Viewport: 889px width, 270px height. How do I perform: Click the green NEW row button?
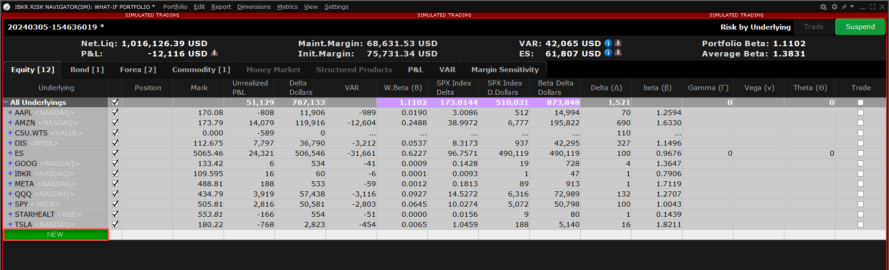click(56, 234)
